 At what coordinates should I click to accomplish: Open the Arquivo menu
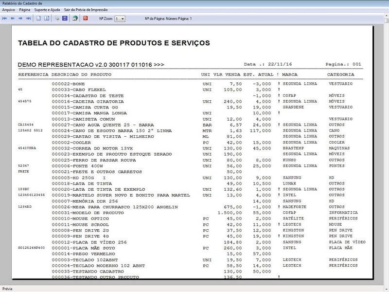tap(9, 9)
